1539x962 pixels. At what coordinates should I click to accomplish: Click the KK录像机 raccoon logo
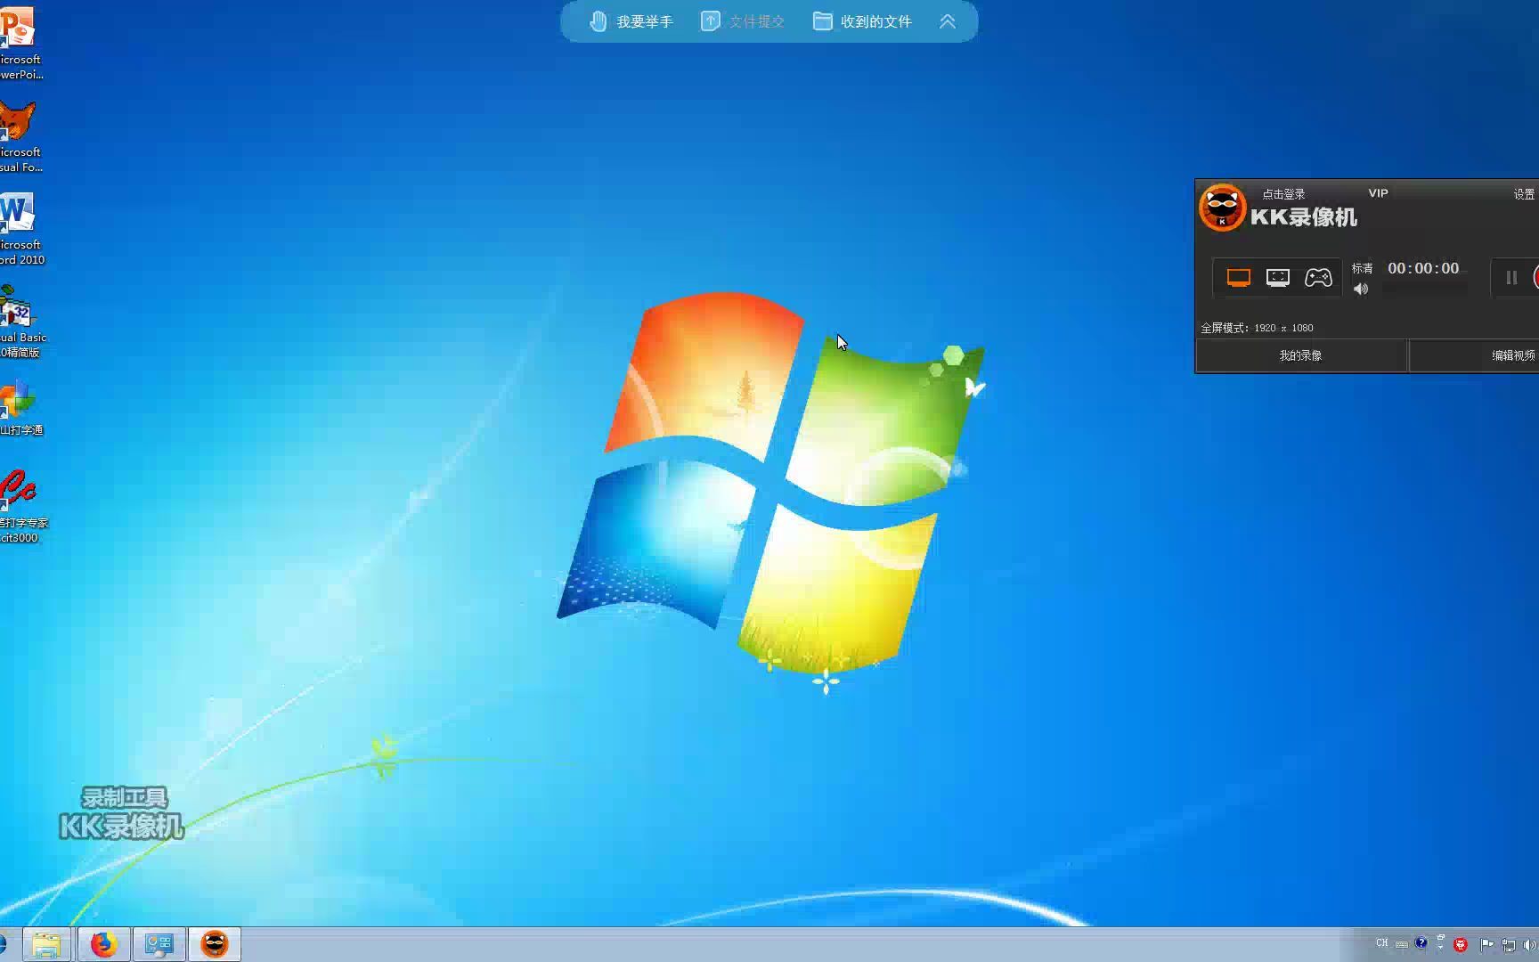click(x=1222, y=208)
